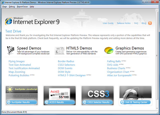Launch the Organization Chart demo
This screenshot has height=115, width=160.
point(118,72)
